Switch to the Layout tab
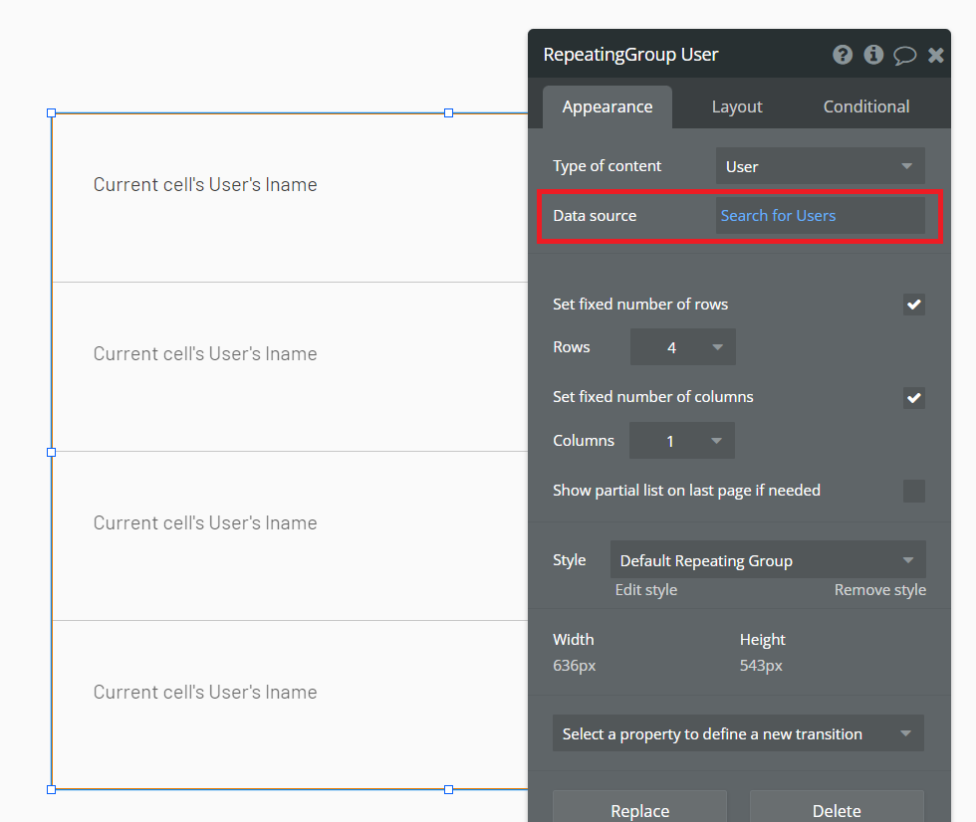Viewport: 976px width, 822px height. (737, 106)
